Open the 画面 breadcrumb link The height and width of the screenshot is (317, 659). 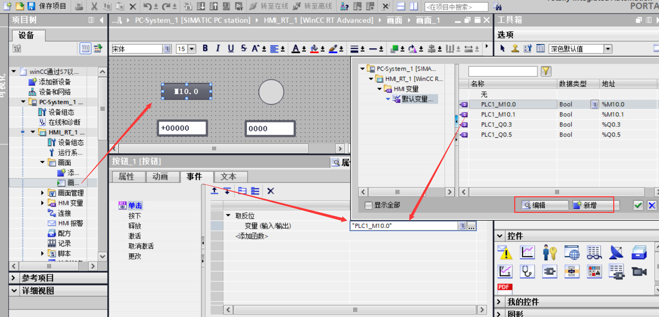(394, 21)
